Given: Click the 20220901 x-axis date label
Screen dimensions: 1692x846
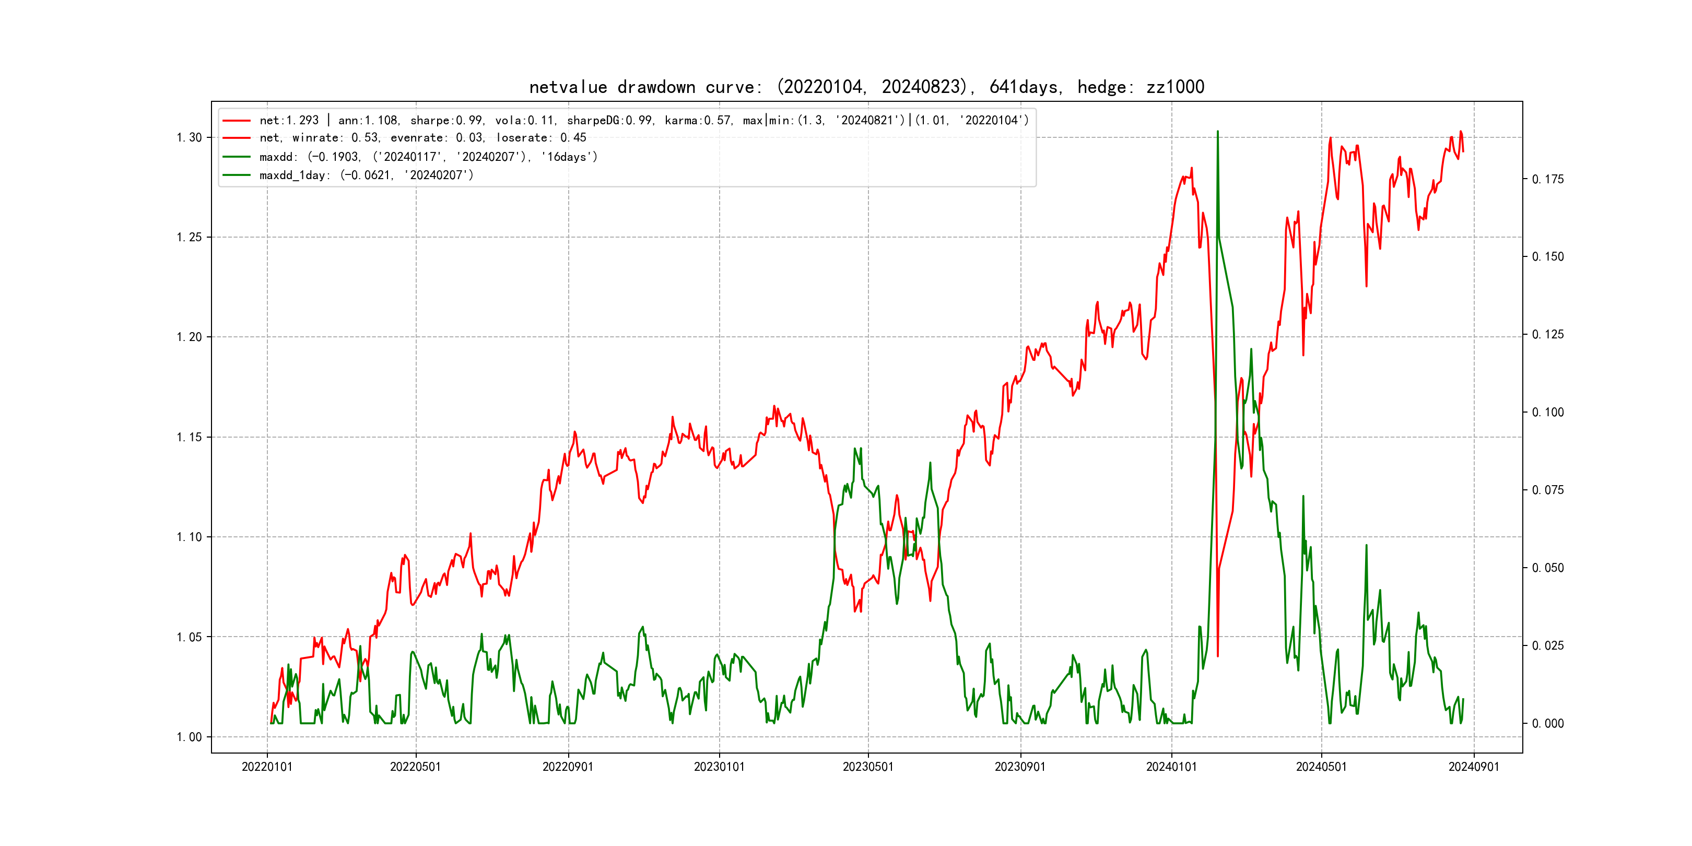Looking at the screenshot, I should tap(568, 767).
